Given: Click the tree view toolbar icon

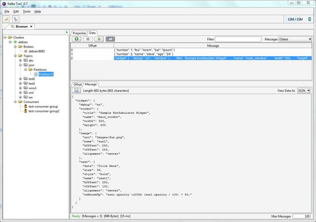Looking at the screenshot, I should tap(16, 19).
